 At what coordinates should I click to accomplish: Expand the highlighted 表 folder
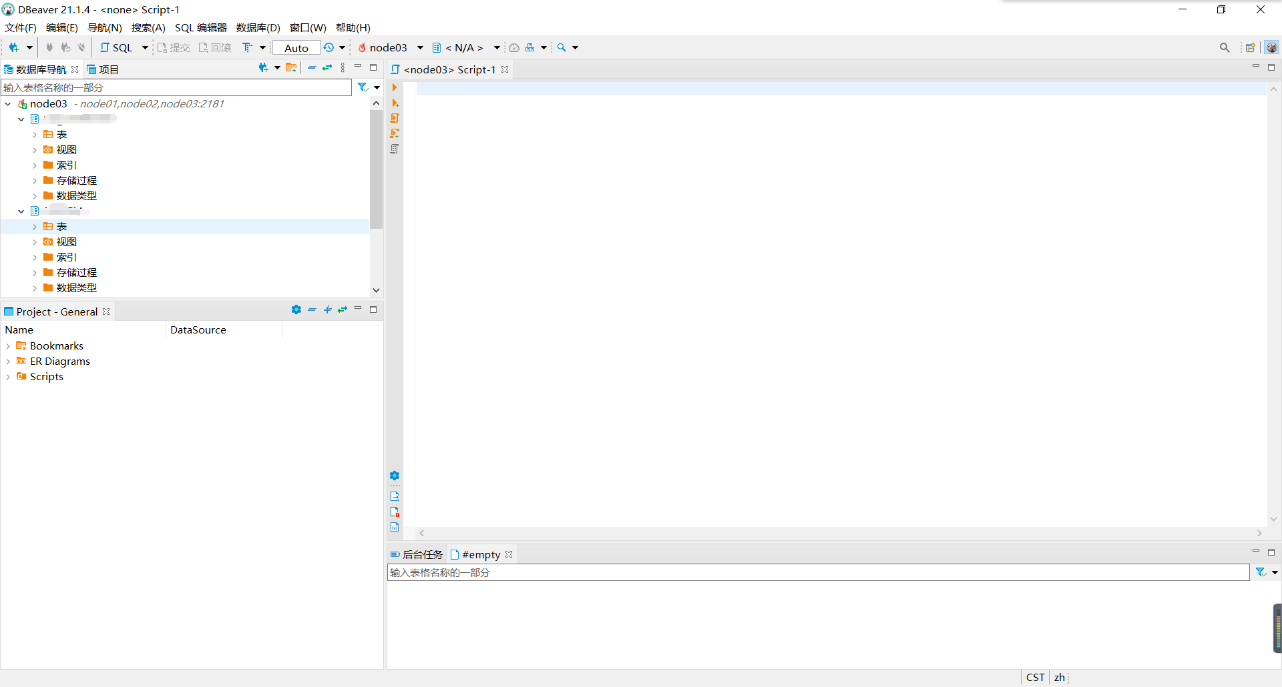[x=35, y=227]
